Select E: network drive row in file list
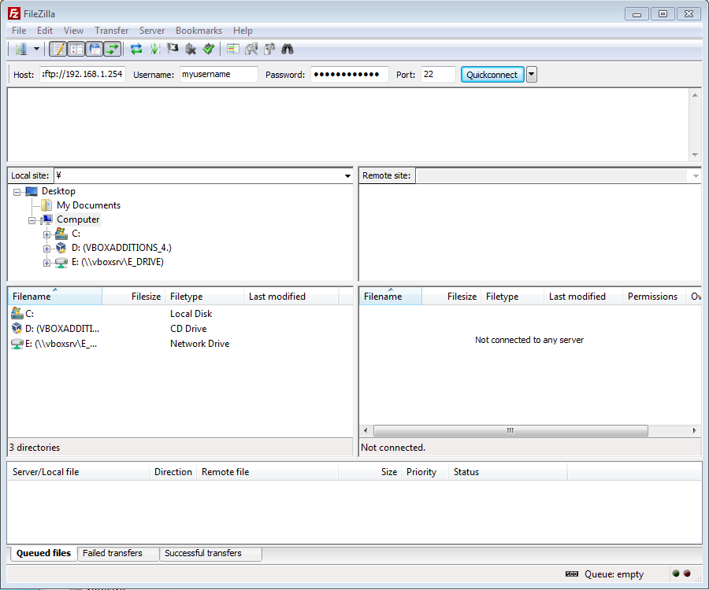Screen dimensions: 709x590 point(180,344)
